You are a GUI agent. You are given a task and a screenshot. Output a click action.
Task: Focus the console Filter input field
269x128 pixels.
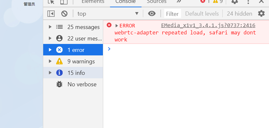point(172,13)
